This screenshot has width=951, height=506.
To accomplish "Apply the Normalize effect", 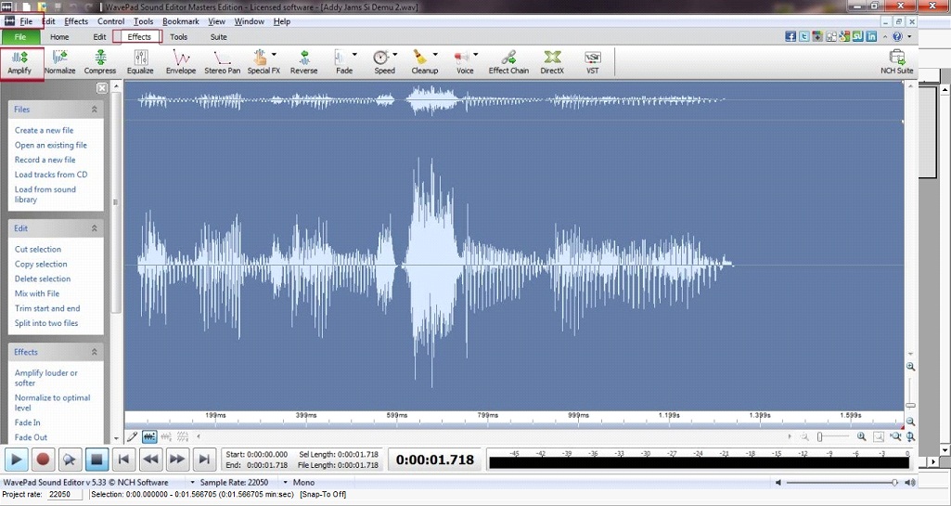I will 60,63.
